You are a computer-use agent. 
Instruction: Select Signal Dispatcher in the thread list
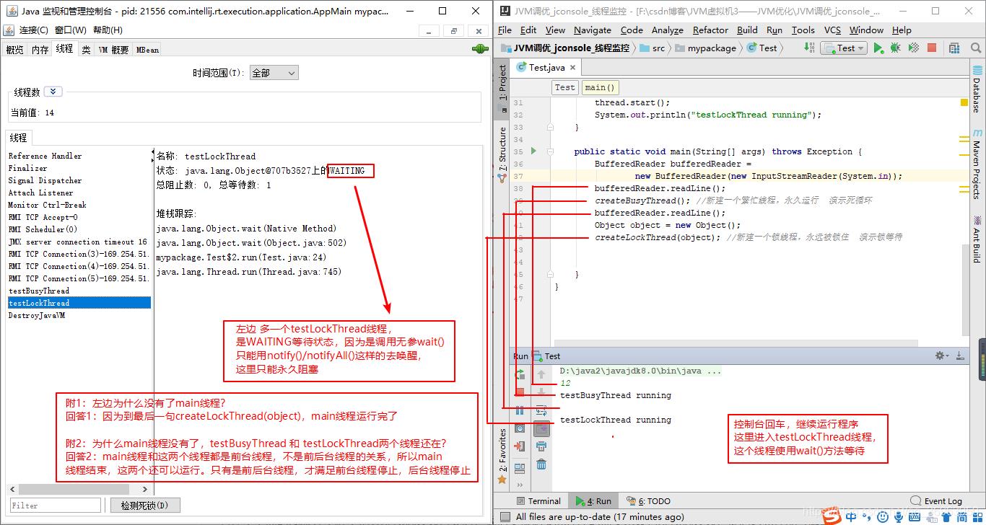coord(79,180)
